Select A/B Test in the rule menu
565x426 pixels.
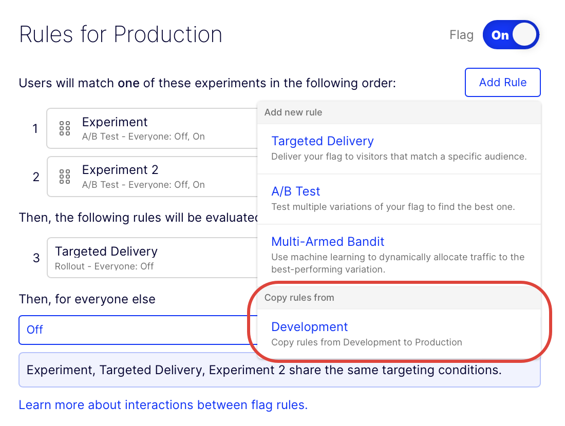[x=295, y=191]
